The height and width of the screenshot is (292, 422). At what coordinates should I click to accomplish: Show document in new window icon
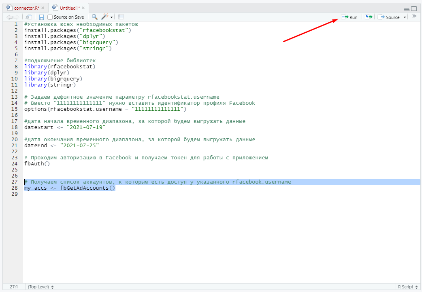pos(29,17)
